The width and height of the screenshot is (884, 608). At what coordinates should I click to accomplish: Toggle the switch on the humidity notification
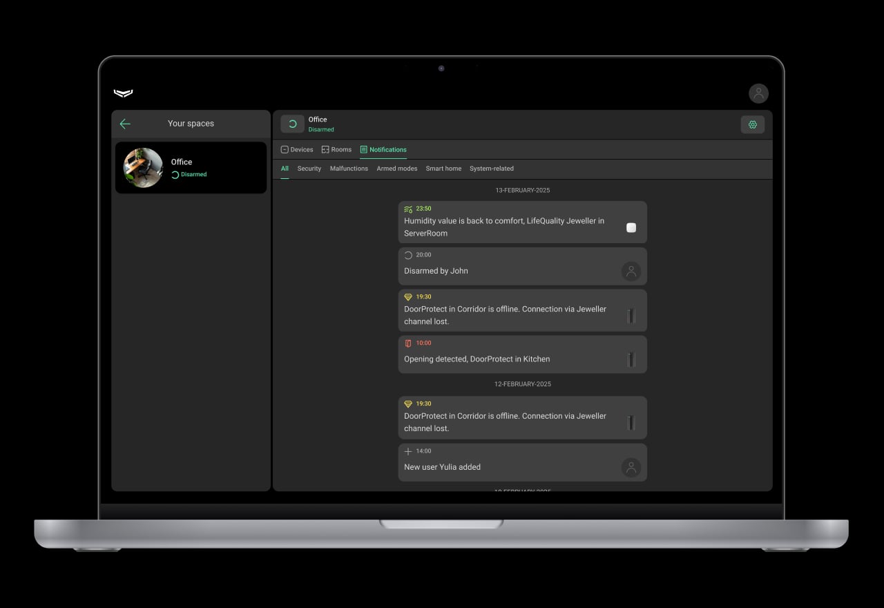(x=631, y=227)
